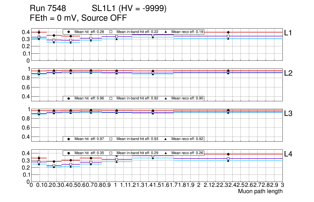This screenshot has height=202, width=314.
Task: Click the L1 panel label on the right
Action: [x=288, y=33]
